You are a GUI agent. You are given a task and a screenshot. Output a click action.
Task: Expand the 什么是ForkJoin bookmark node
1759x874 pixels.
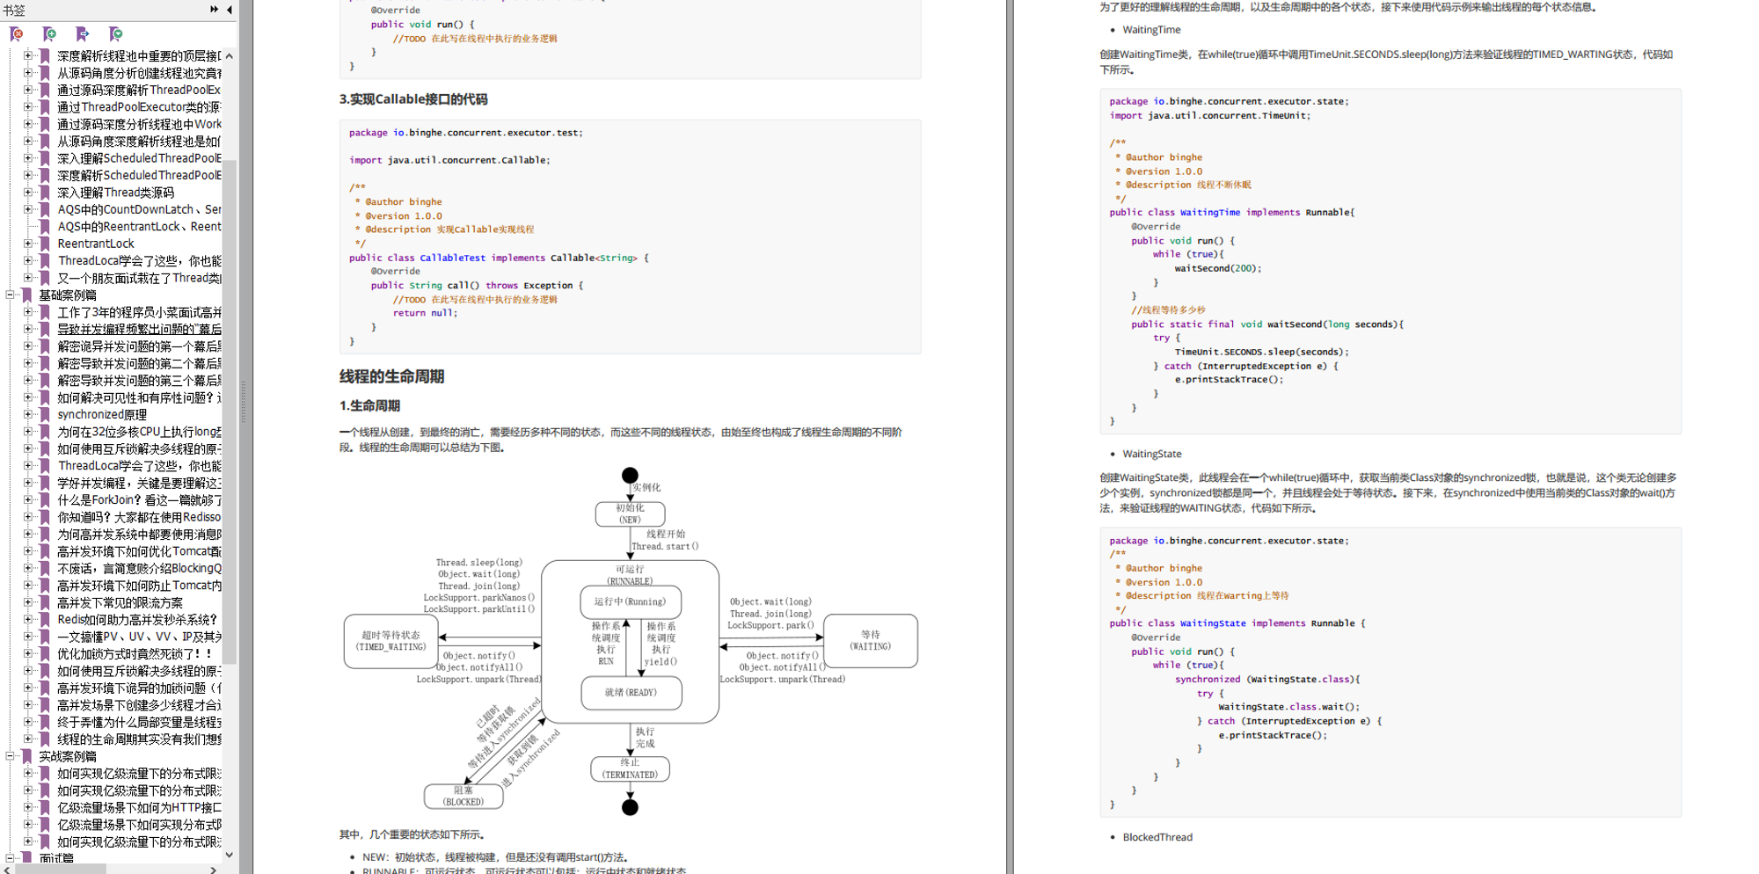click(28, 499)
